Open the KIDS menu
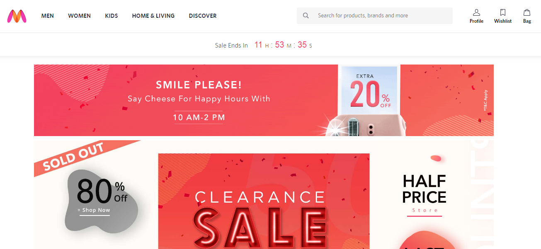 [x=112, y=16]
